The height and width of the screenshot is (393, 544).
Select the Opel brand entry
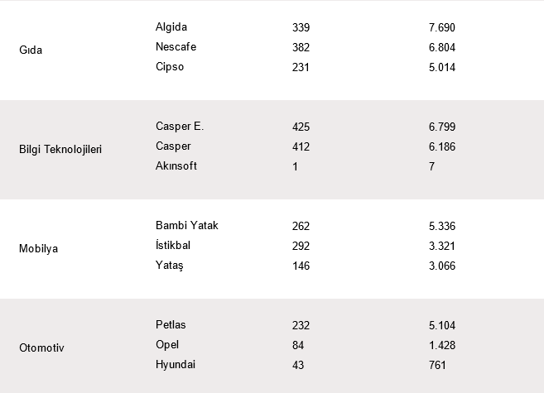click(x=167, y=345)
